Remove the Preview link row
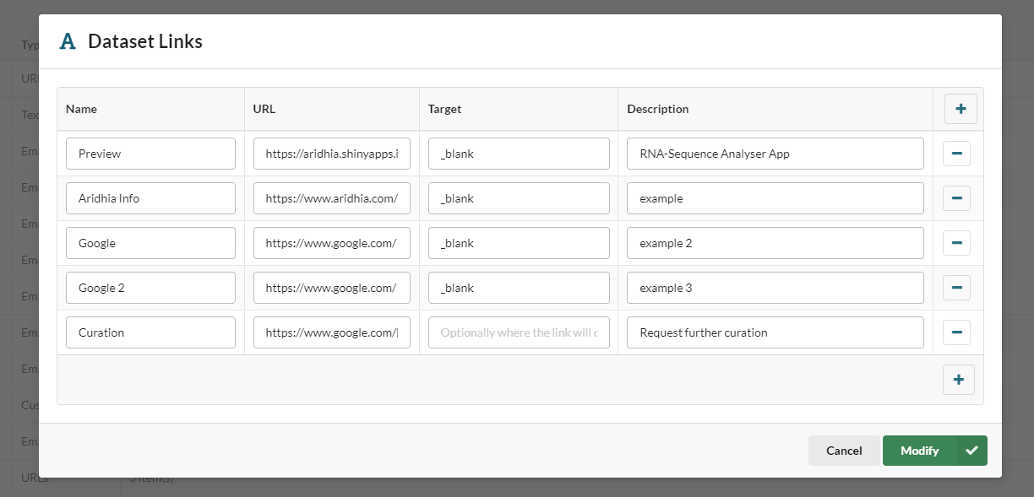This screenshot has height=497, width=1034. point(956,154)
